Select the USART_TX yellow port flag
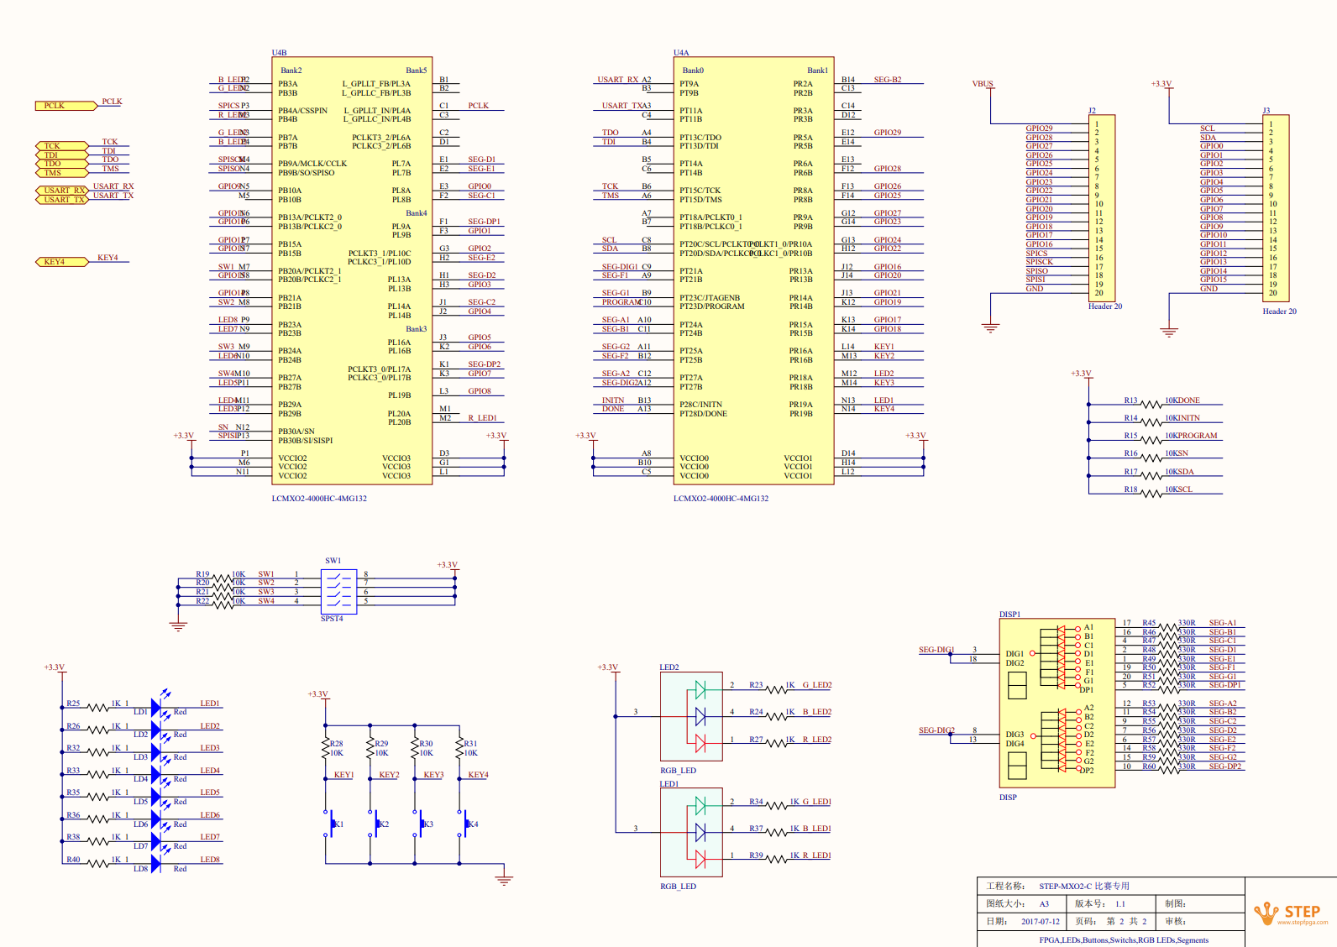This screenshot has height=947, width=1337. pyautogui.click(x=61, y=200)
